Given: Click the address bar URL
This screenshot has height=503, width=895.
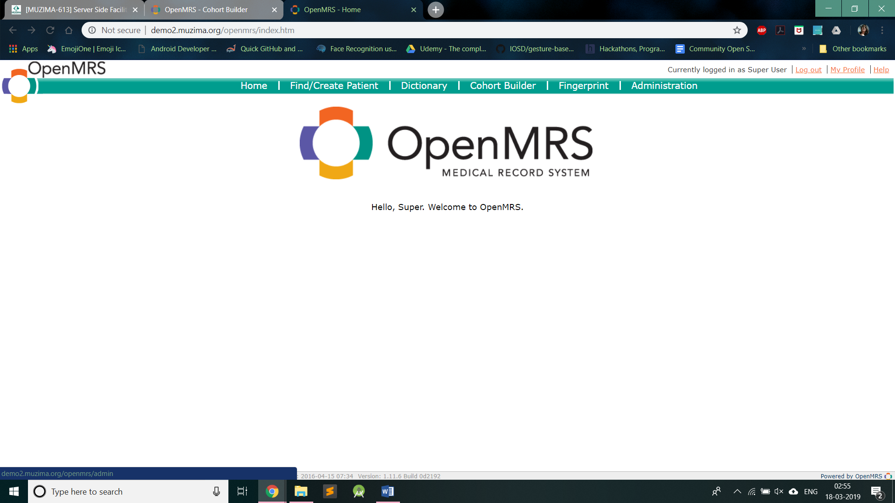Looking at the screenshot, I should [x=222, y=30].
